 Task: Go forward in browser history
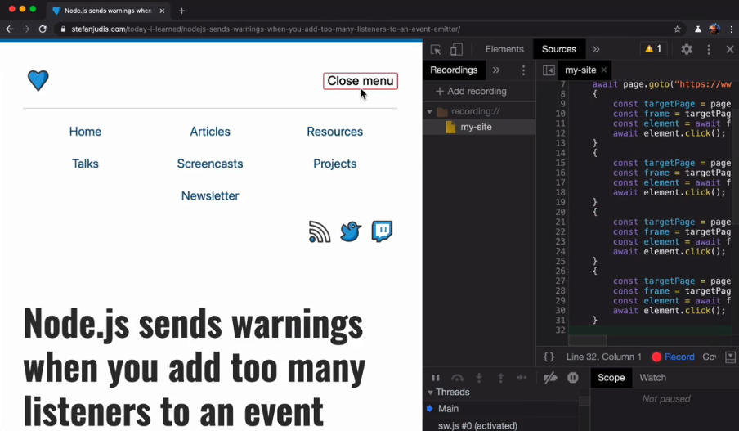click(x=26, y=29)
